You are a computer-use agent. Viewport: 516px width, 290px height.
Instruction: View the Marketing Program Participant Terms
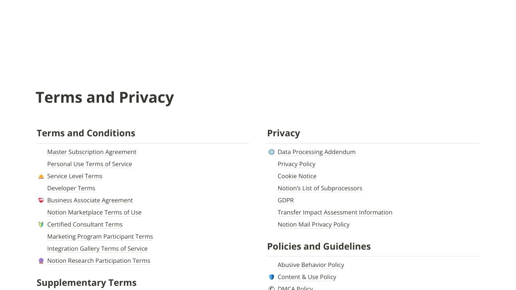100,237
